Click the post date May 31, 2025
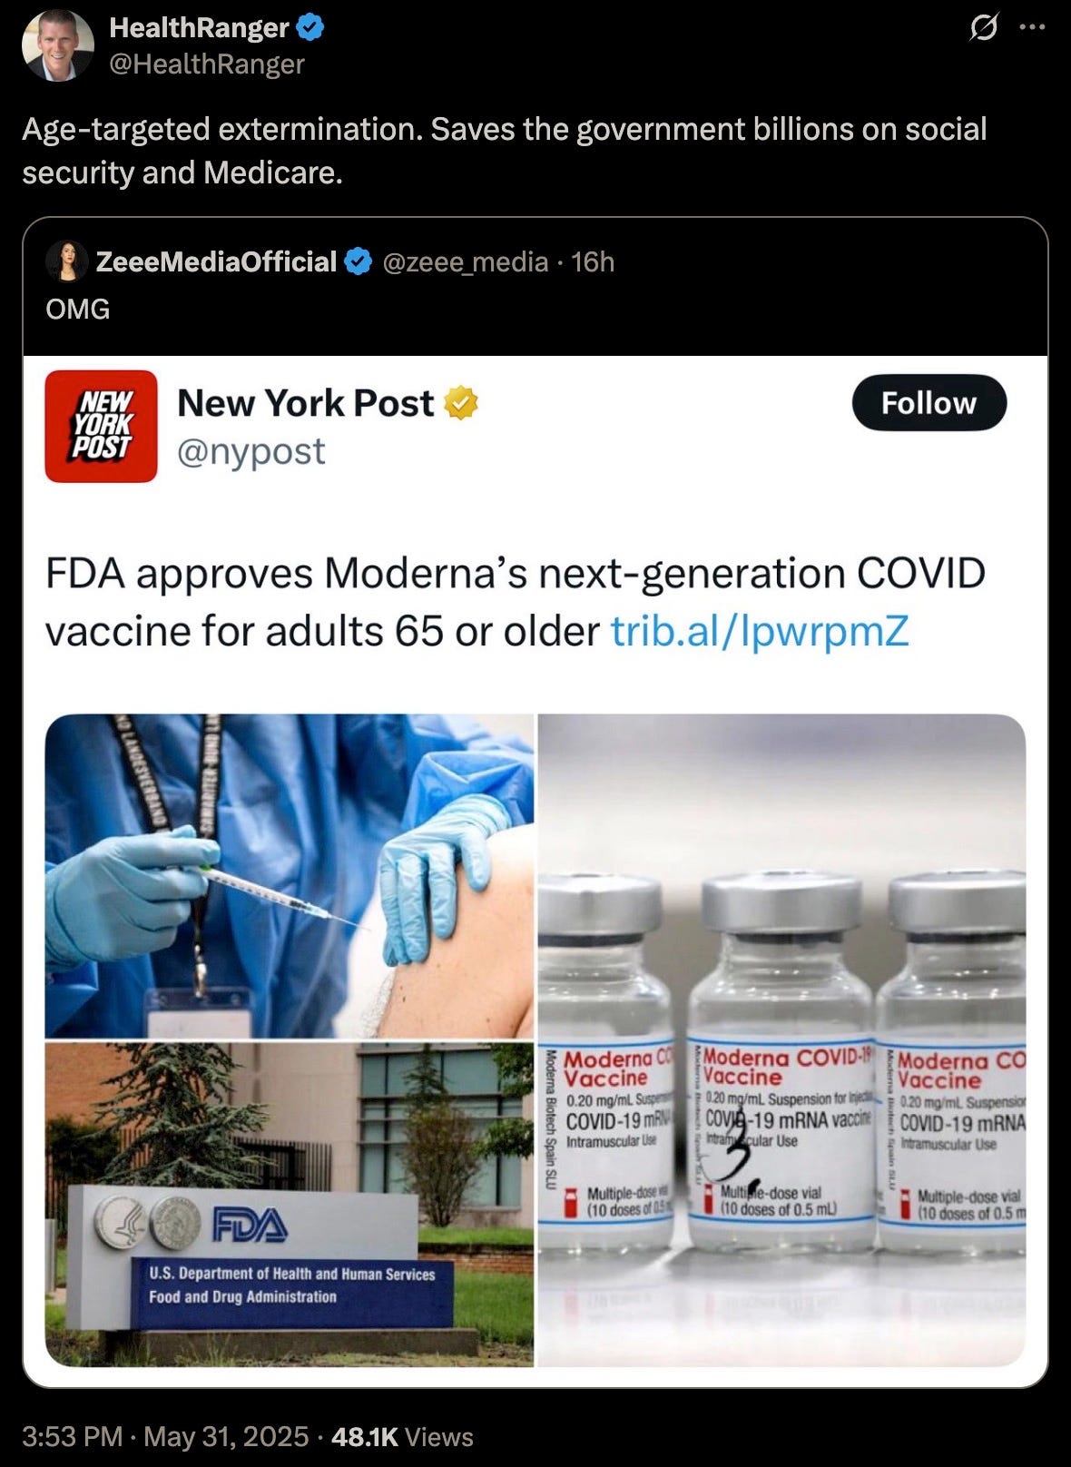Screen dimensions: 1071x1467 point(226,1436)
